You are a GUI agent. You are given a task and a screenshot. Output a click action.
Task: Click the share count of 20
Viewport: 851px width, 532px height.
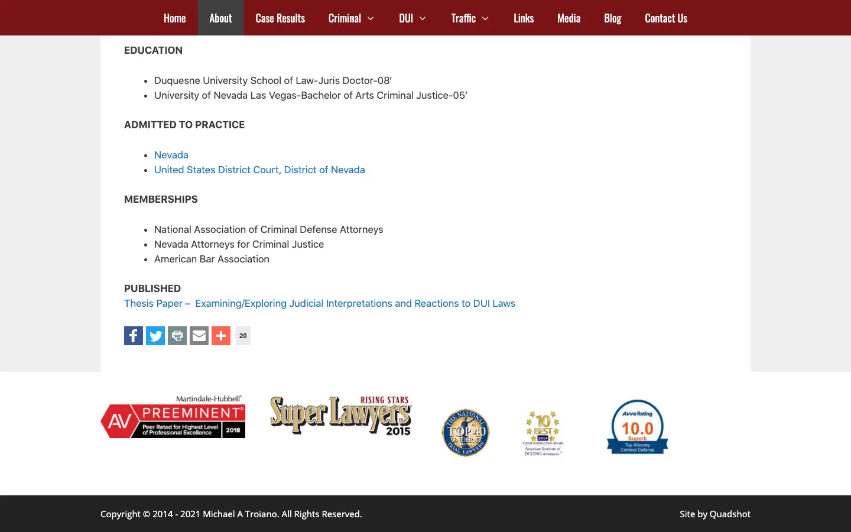243,336
